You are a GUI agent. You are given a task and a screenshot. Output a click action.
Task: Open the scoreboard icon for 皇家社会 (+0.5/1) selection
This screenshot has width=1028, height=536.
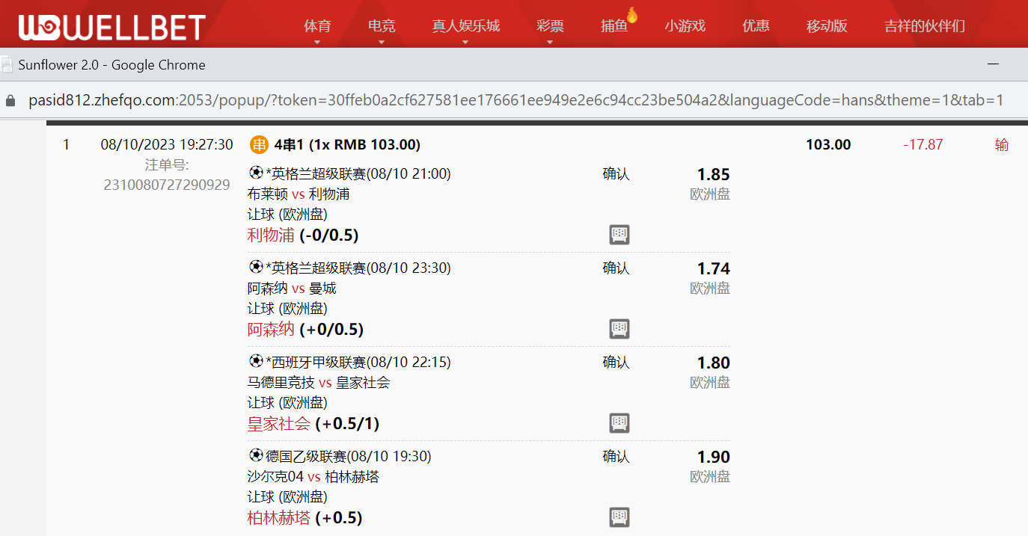click(619, 423)
